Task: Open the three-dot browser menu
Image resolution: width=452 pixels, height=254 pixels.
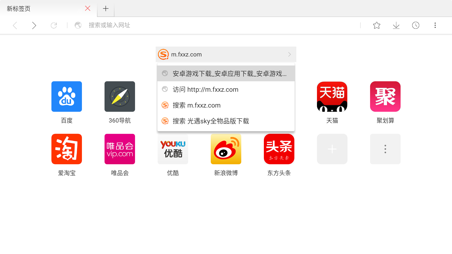Action: (x=435, y=25)
